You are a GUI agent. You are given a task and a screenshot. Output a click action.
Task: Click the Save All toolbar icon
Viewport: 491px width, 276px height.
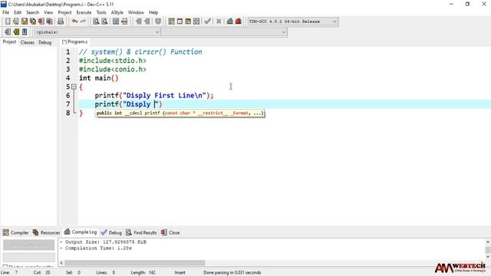[x=33, y=21]
